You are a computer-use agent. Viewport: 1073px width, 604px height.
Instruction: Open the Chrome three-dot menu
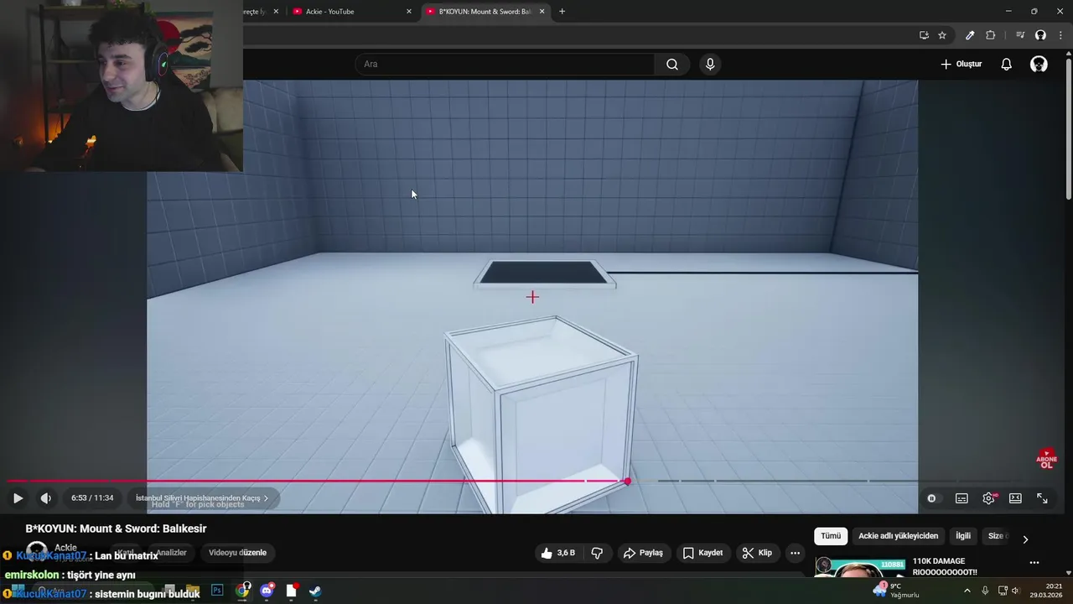point(1060,35)
